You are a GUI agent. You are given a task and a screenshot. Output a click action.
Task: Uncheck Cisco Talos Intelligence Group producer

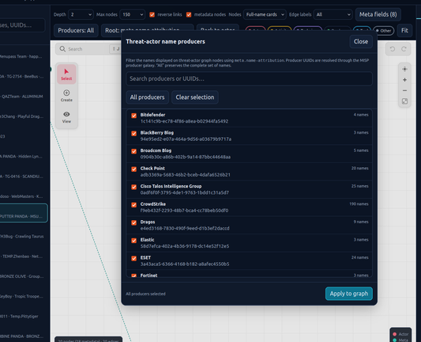coord(133,187)
